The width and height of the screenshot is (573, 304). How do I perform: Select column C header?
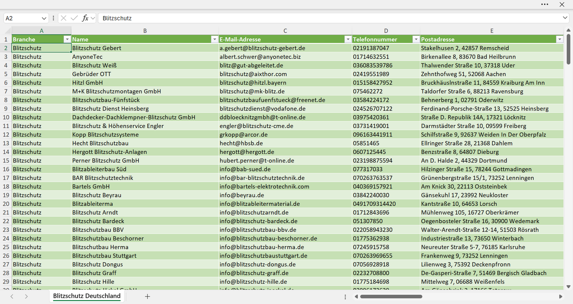coord(285,31)
